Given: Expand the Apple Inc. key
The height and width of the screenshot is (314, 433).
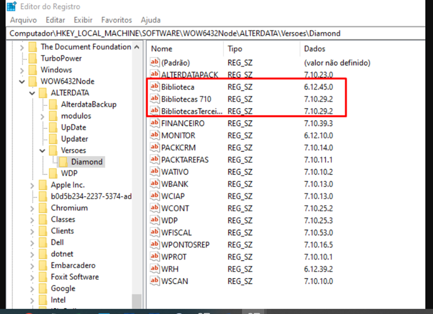Looking at the screenshot, I should [x=32, y=185].
